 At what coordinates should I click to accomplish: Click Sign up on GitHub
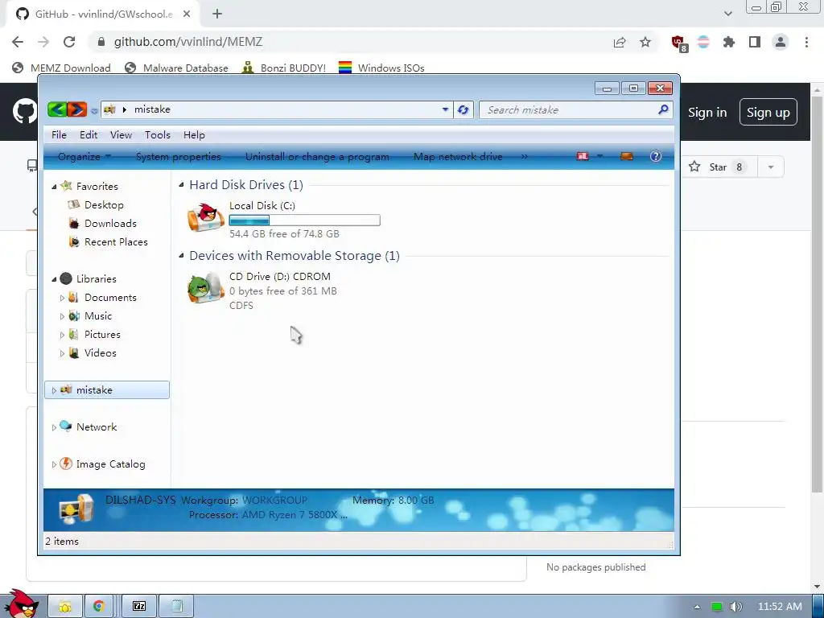click(768, 112)
